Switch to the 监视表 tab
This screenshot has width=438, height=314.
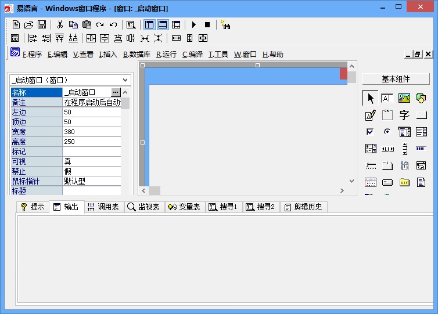(x=143, y=207)
